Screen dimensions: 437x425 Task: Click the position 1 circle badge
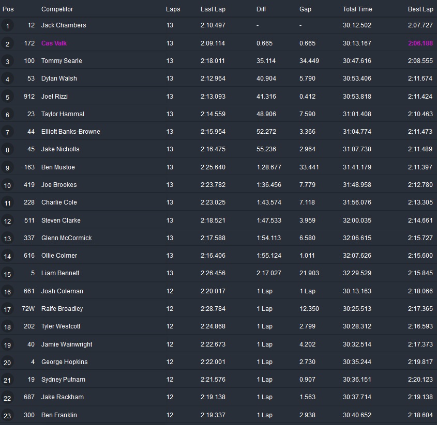7,26
